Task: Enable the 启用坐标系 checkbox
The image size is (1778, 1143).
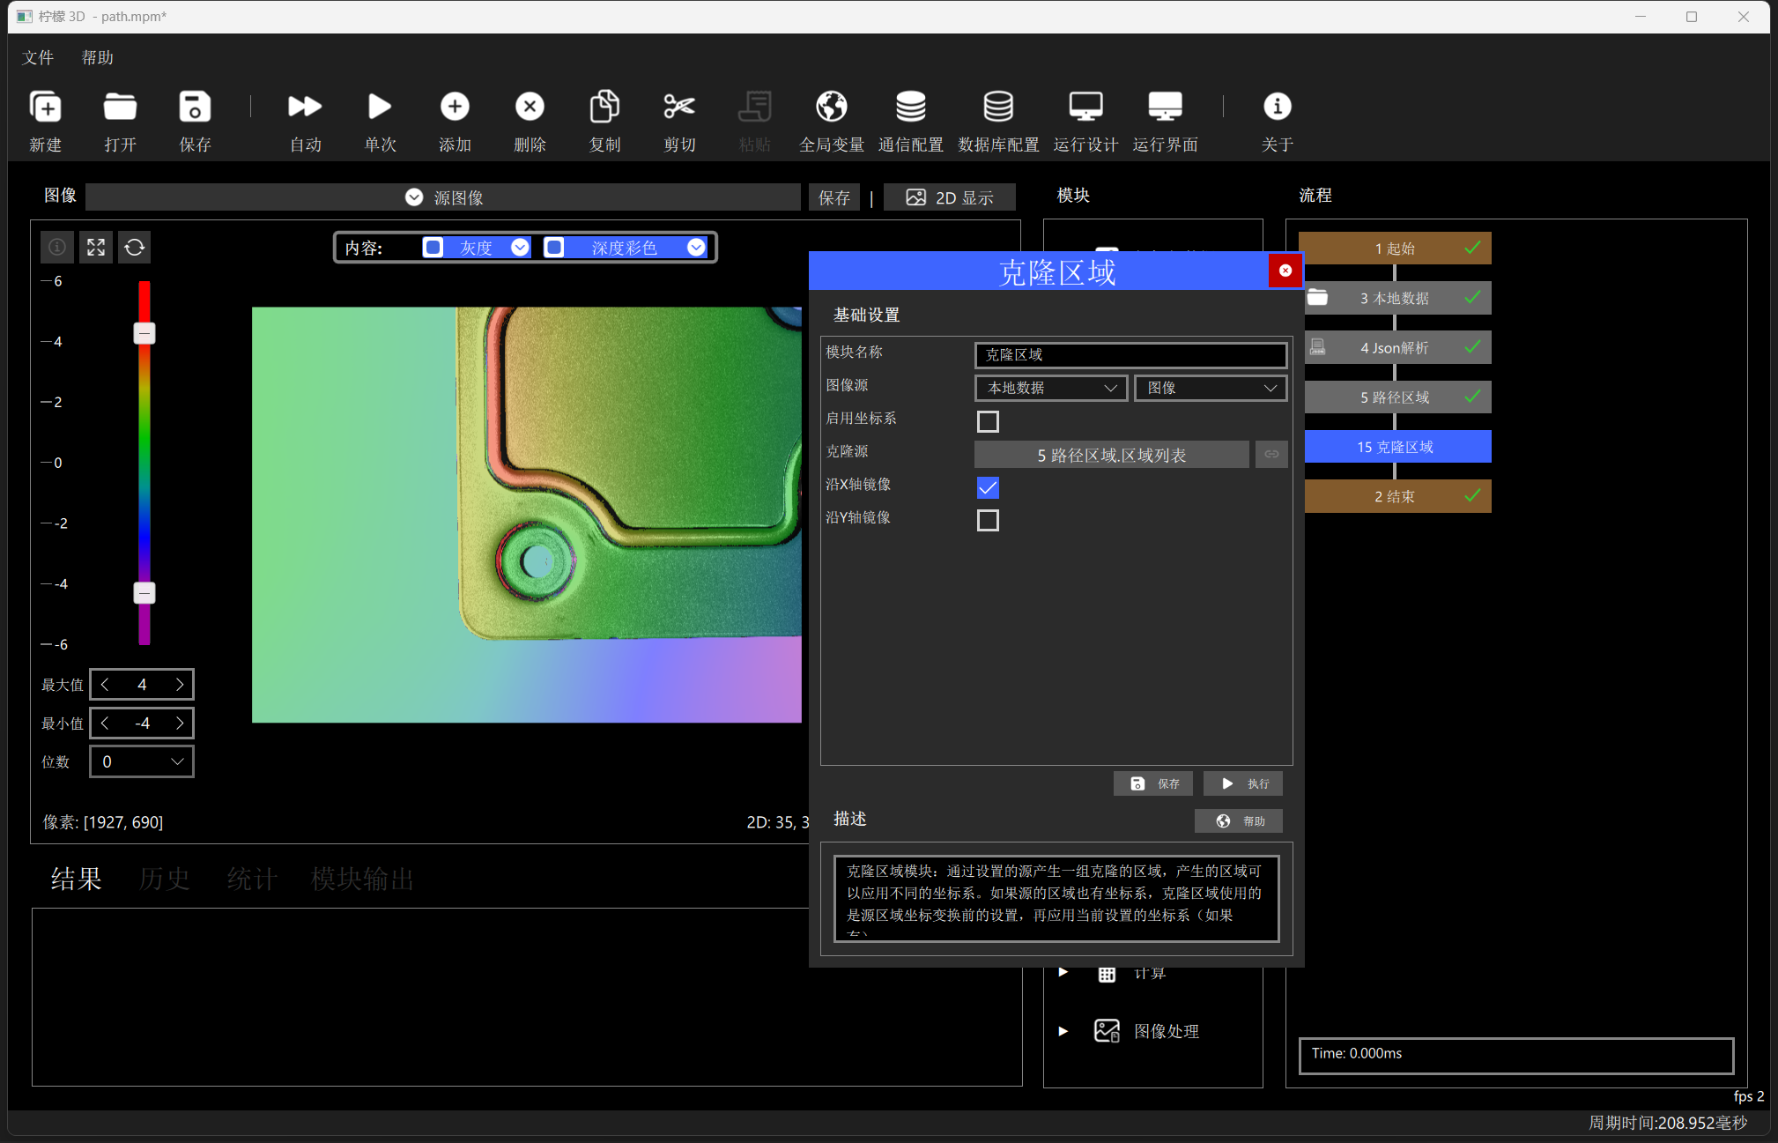Action: tap(988, 421)
